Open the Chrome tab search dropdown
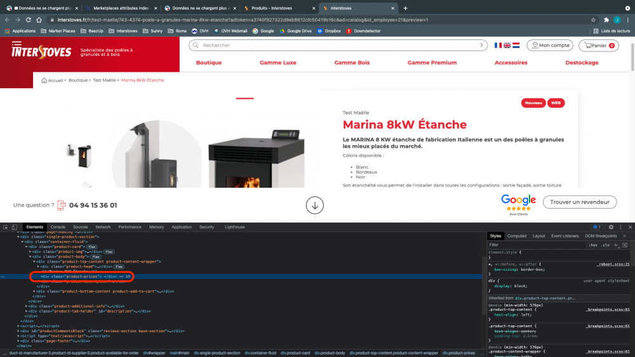 (628, 8)
